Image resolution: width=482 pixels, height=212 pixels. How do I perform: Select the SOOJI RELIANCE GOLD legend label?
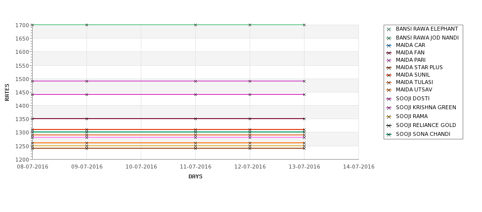(x=426, y=126)
